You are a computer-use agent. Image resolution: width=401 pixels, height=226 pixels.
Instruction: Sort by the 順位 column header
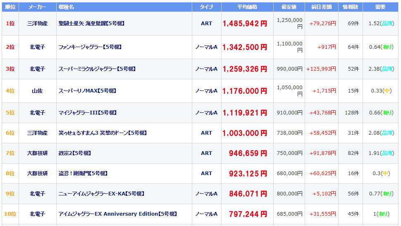click(x=10, y=7)
